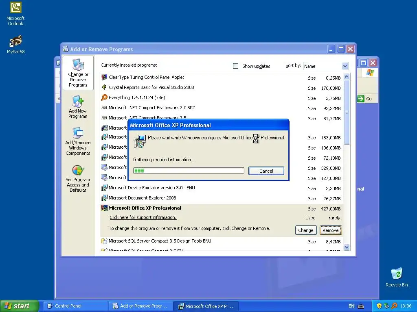417x312 pixels.
Task: Click the Everything search tray icon
Action: (x=394, y=306)
